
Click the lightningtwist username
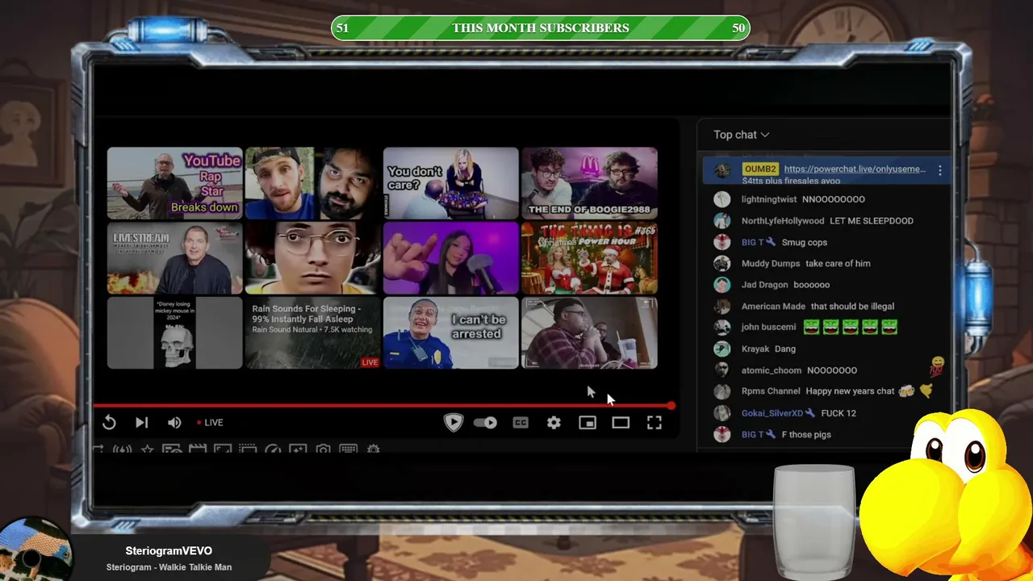769,199
